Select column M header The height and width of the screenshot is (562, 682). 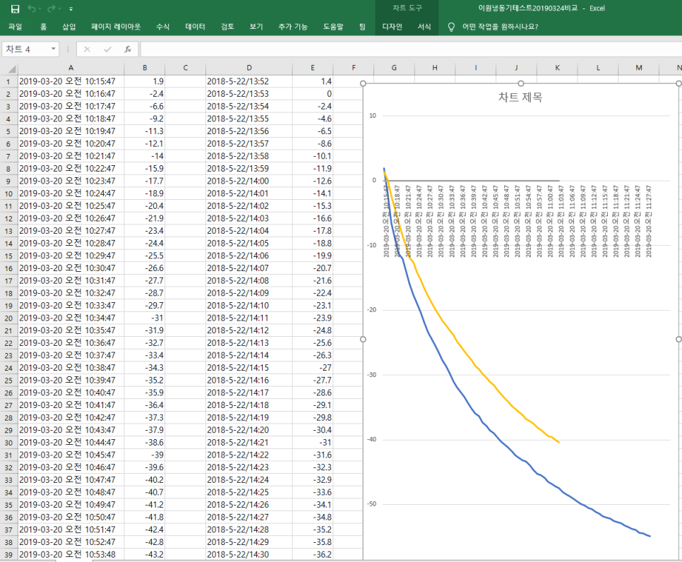[x=638, y=68]
